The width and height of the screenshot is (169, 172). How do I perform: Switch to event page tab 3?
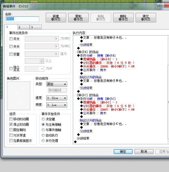pyautogui.click(x=36, y=27)
